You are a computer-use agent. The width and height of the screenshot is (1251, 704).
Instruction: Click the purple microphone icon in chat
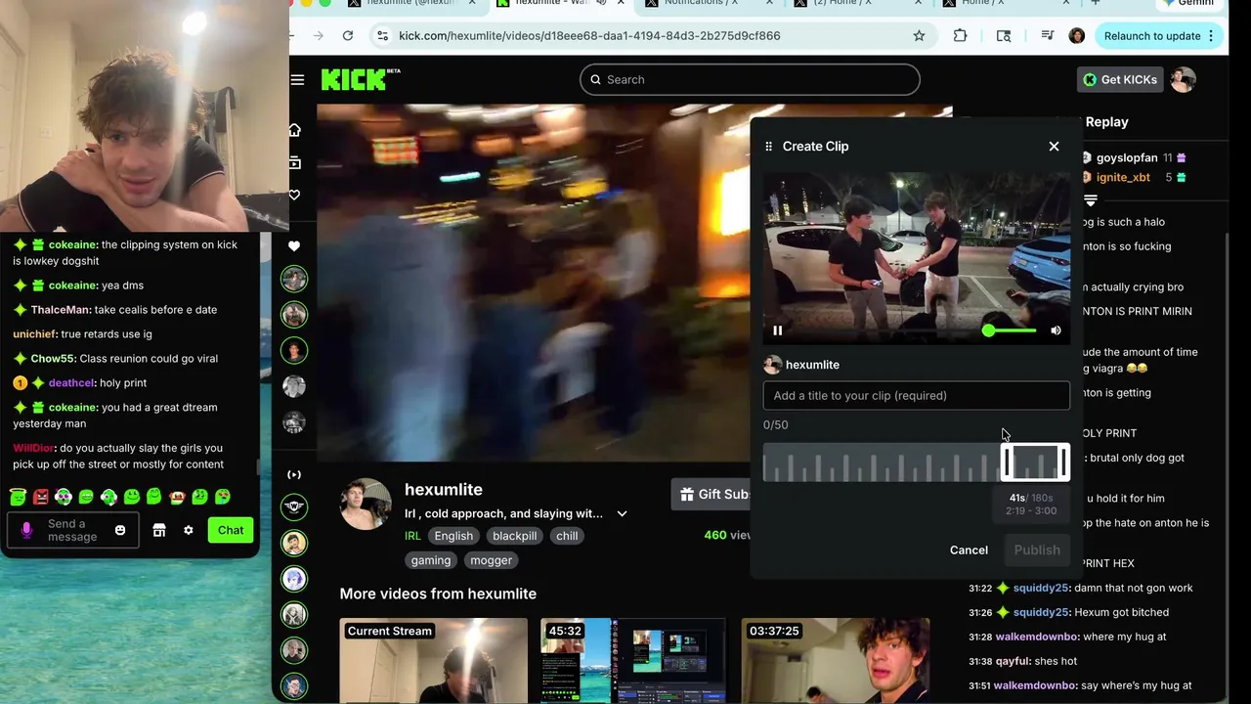pos(26,531)
